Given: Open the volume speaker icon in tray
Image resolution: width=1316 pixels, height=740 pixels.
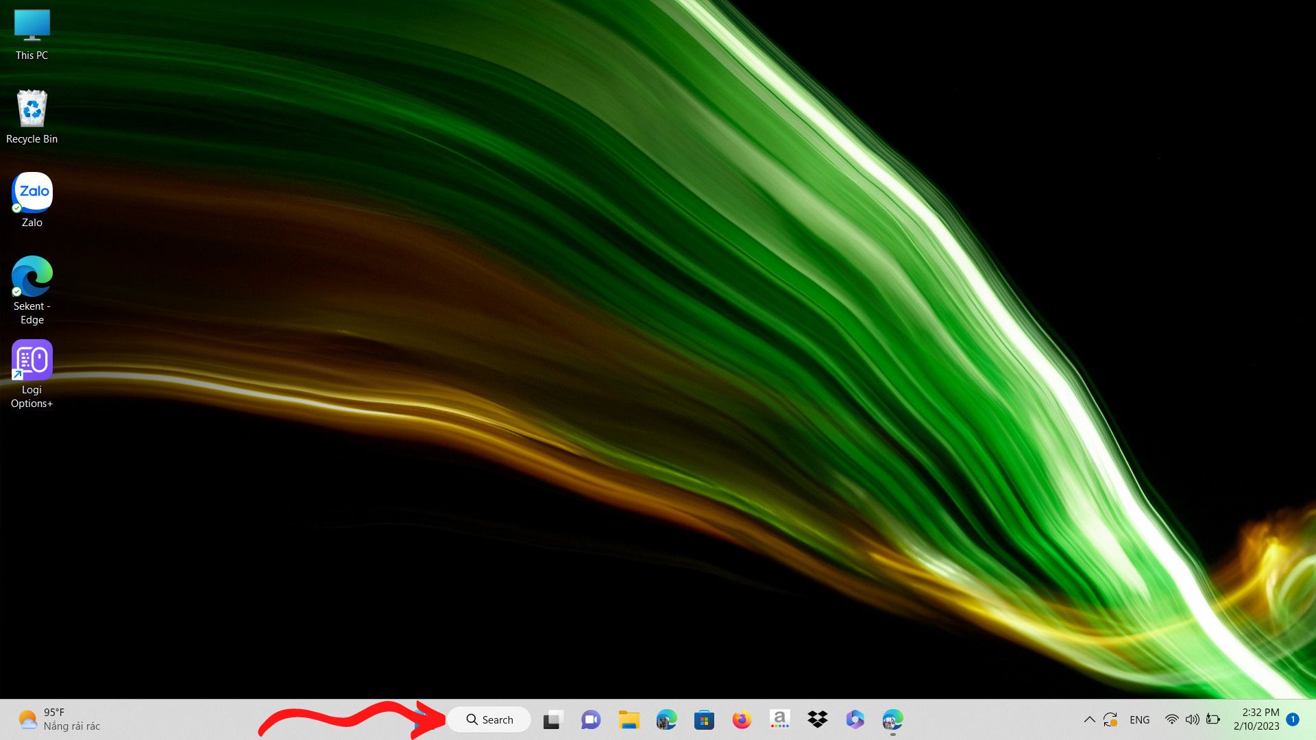Looking at the screenshot, I should [1193, 719].
